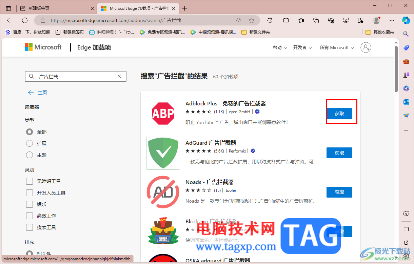414x264 pixels.
Task: Select the 全部 type radio button
Action: [x=29, y=132]
